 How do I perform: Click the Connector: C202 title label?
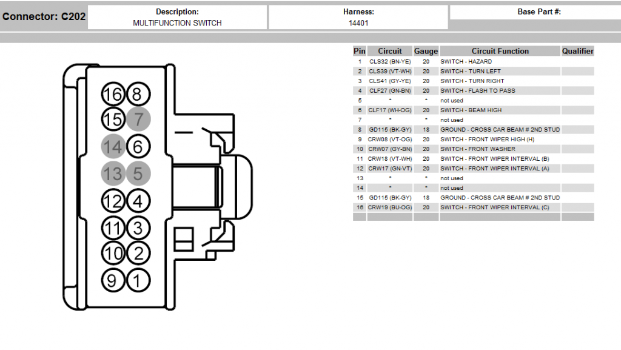click(x=43, y=17)
